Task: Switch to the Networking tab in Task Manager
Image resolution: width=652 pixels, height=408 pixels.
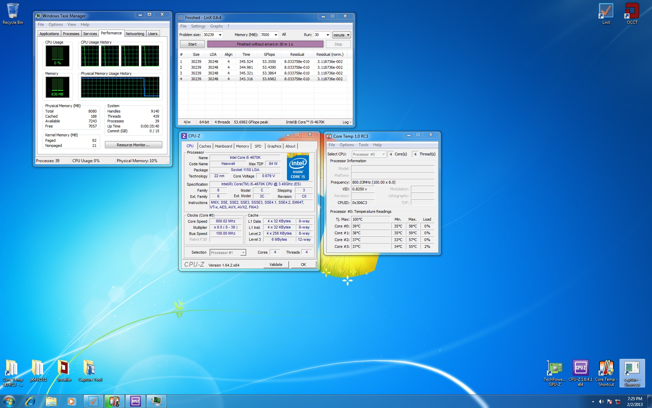Action: pyautogui.click(x=135, y=34)
